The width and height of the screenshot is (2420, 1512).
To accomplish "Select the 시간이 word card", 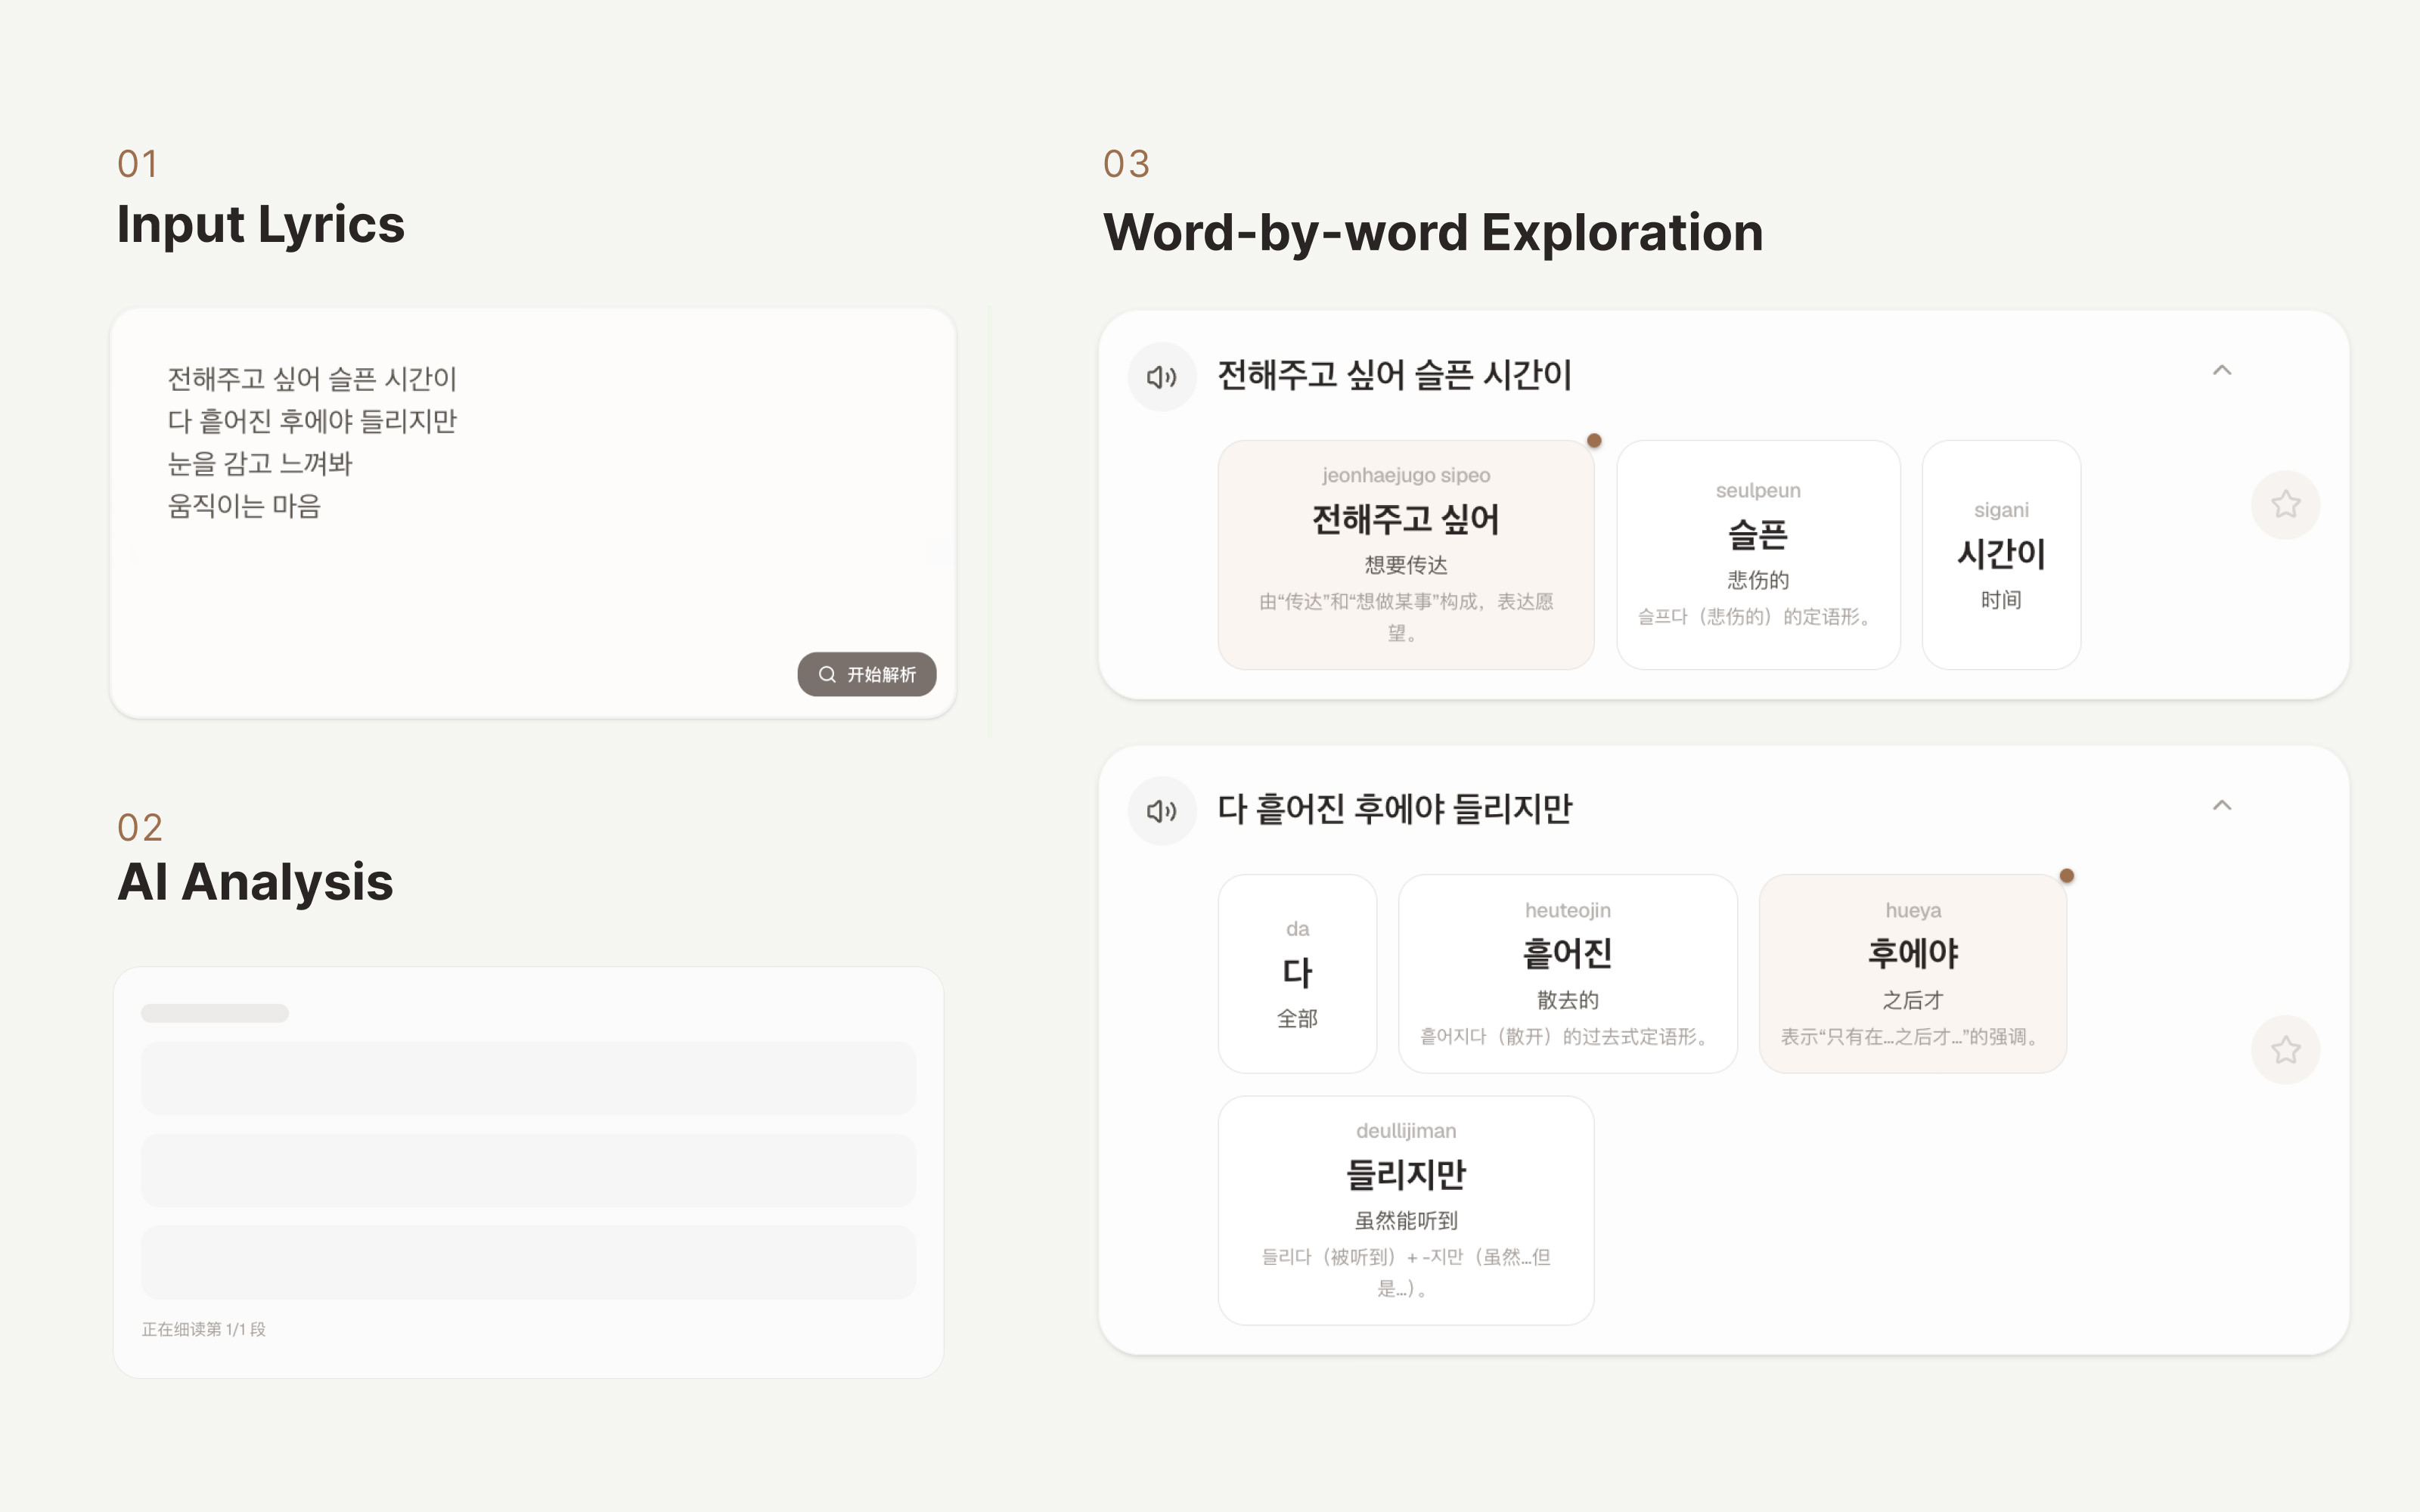I will (x=2001, y=554).
